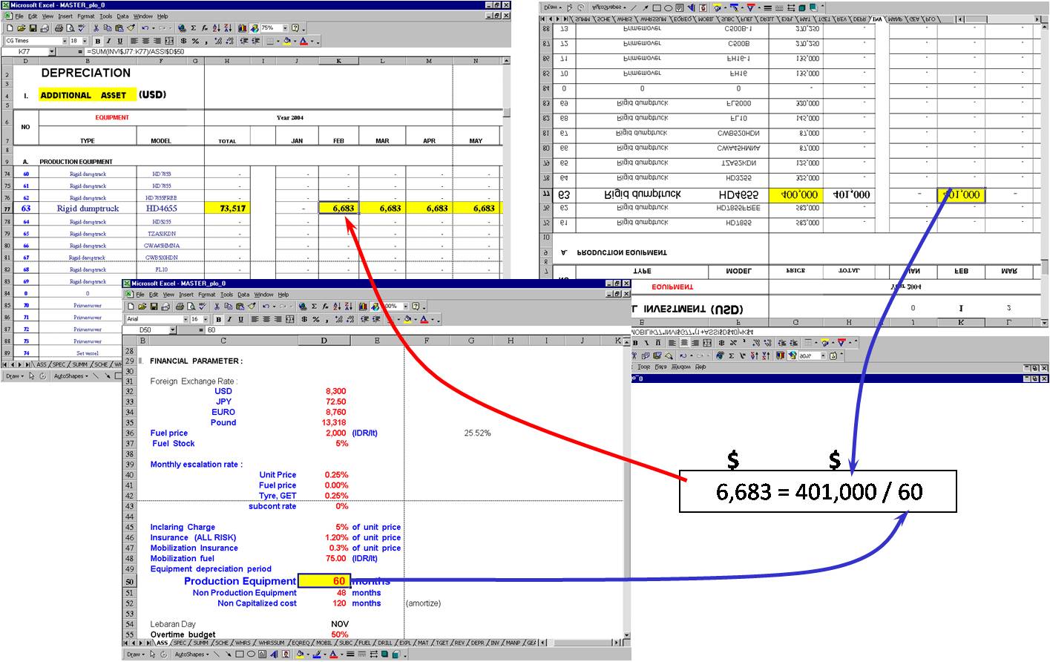Open the Font Size dropdown showing 16
Viewport: 1050px width, 662px height.
(x=197, y=319)
